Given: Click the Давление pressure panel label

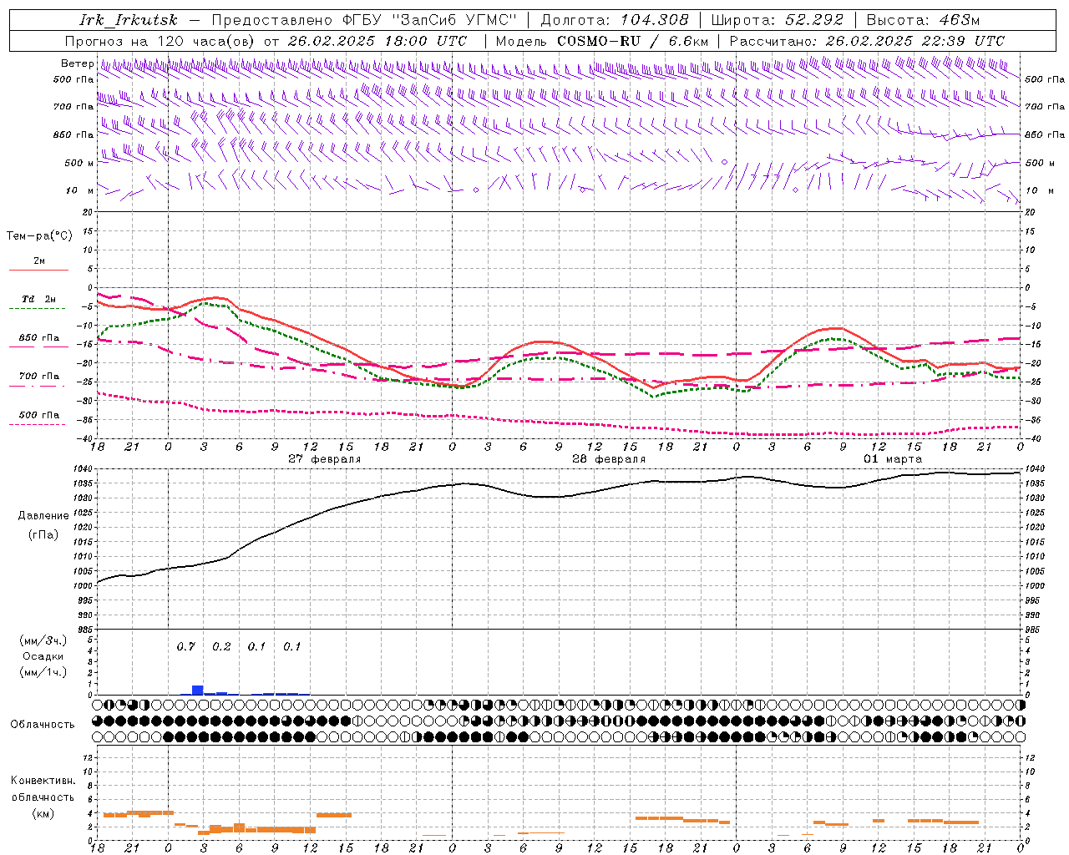Looking at the screenshot, I should [43, 516].
